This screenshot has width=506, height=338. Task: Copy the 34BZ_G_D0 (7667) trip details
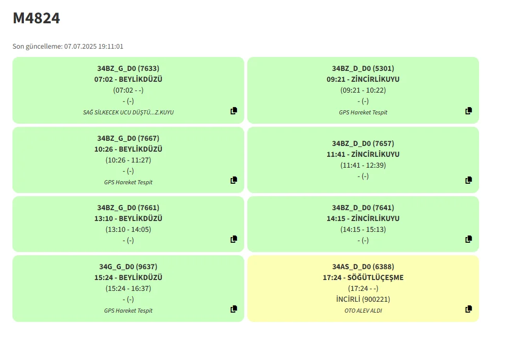234,180
